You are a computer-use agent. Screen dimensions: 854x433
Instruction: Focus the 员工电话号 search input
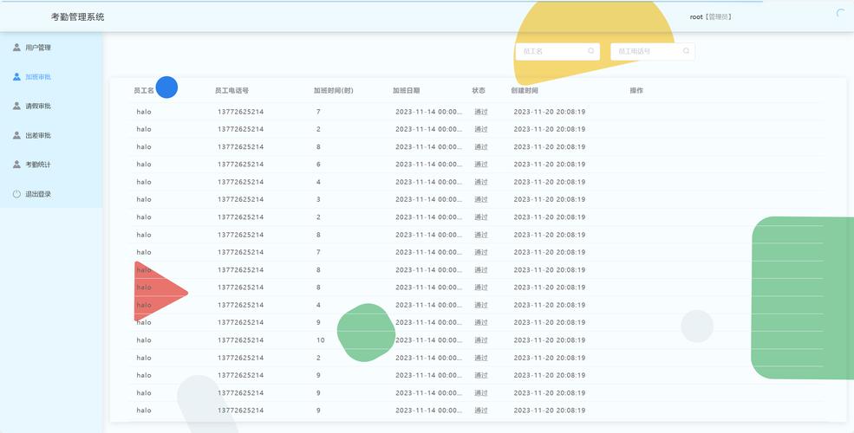646,51
